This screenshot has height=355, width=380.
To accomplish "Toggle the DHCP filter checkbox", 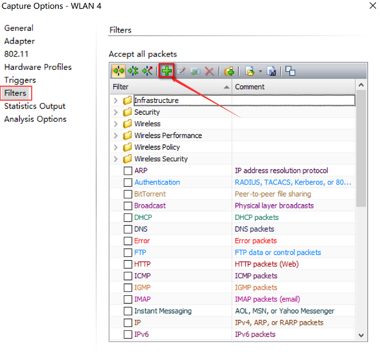I will pyautogui.click(x=128, y=217).
